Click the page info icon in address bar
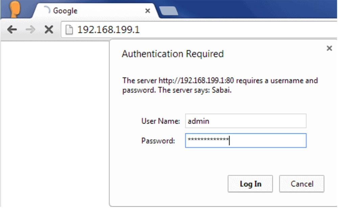The image size is (338, 210). click(69, 29)
